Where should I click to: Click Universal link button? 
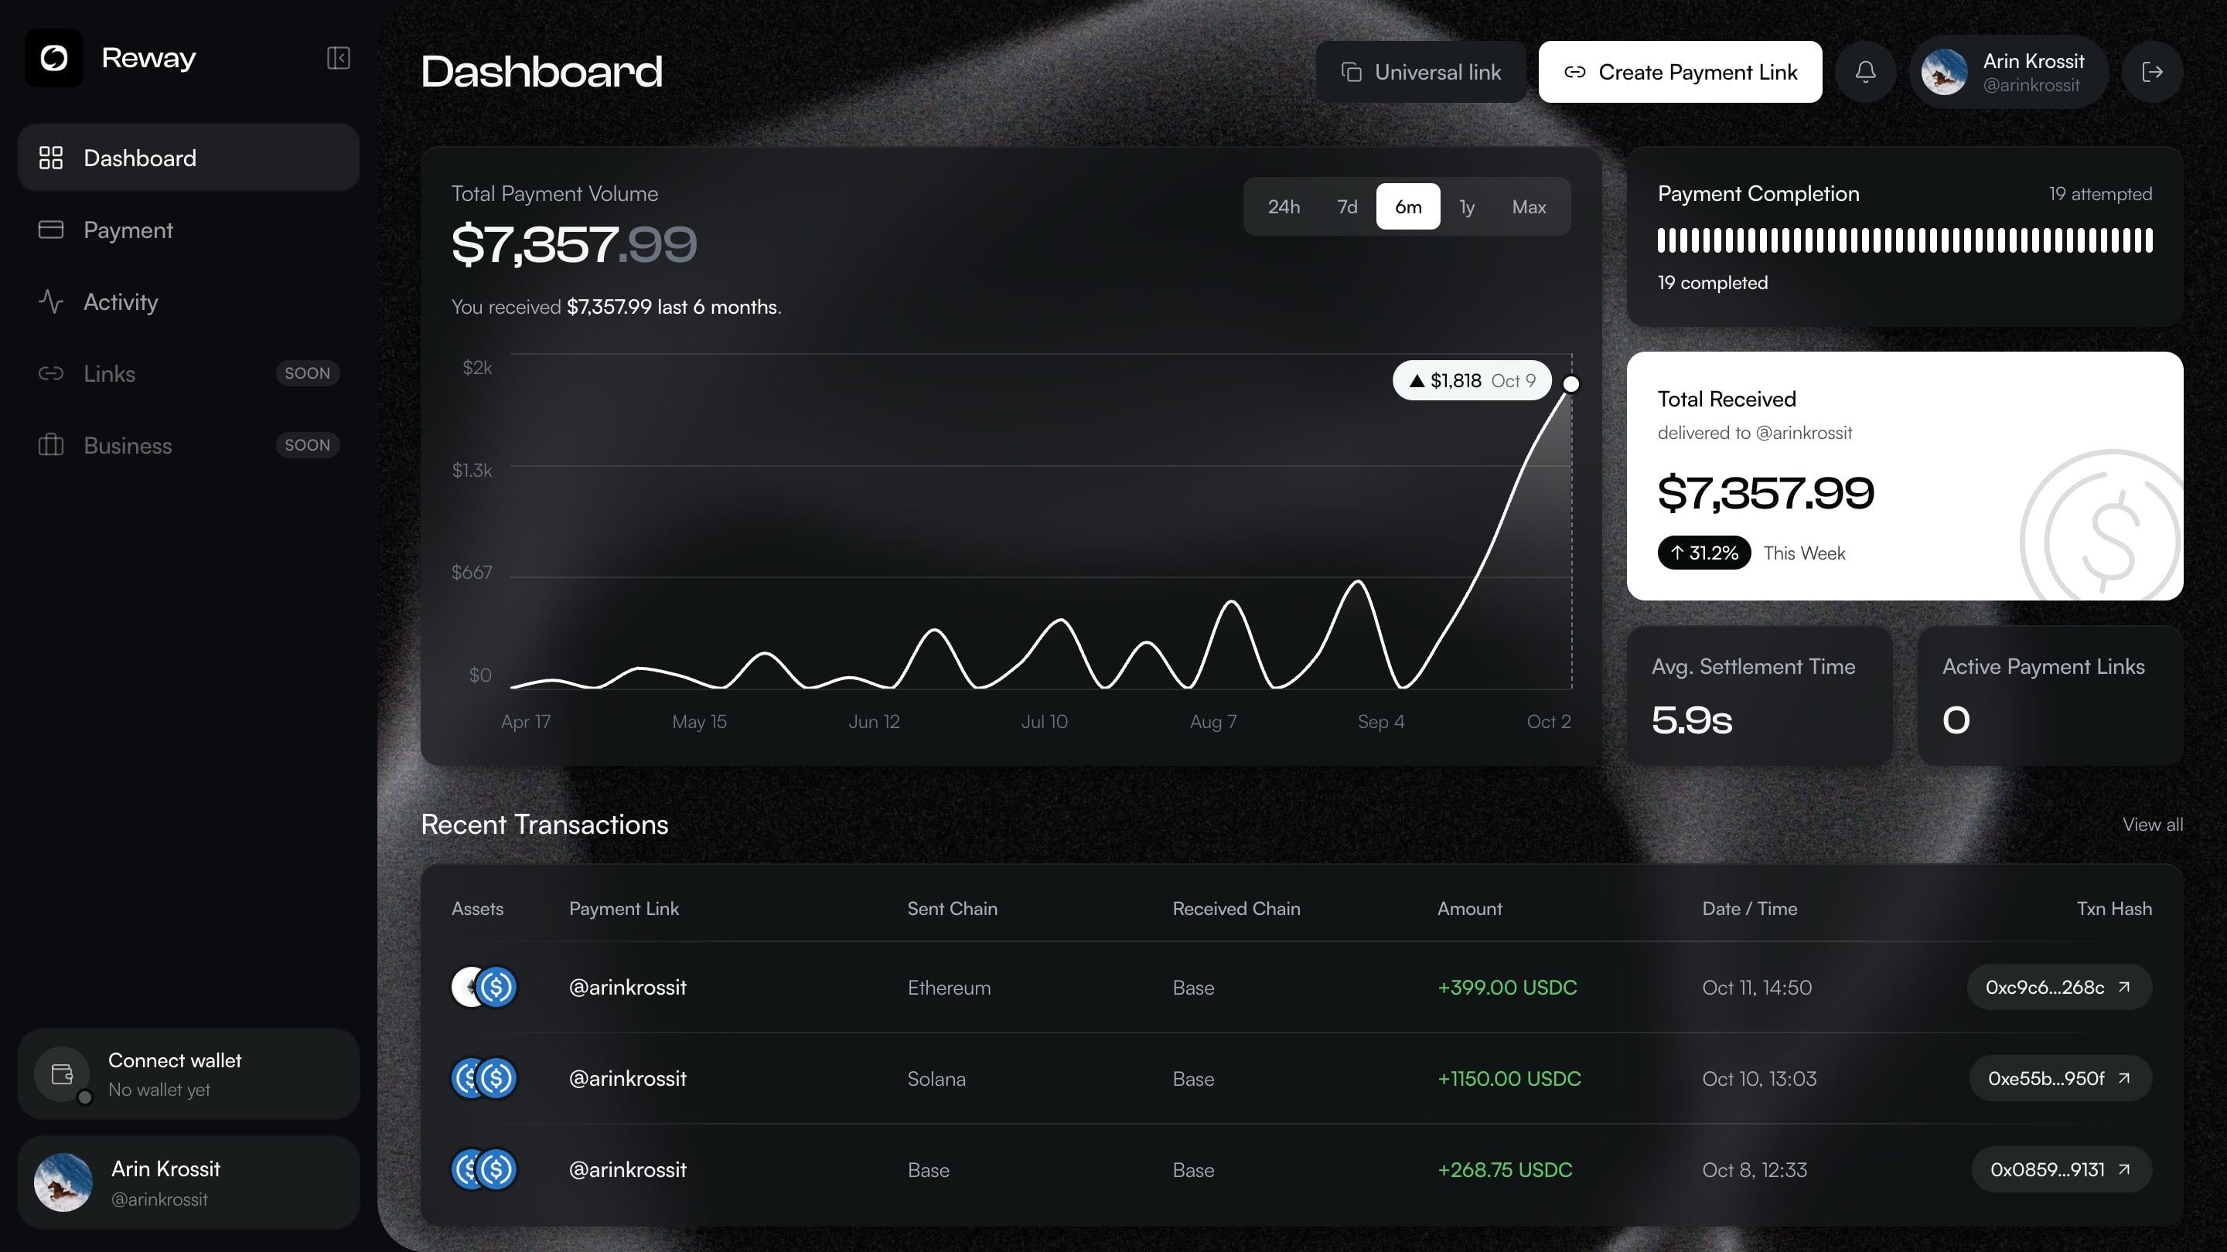[x=1420, y=72]
